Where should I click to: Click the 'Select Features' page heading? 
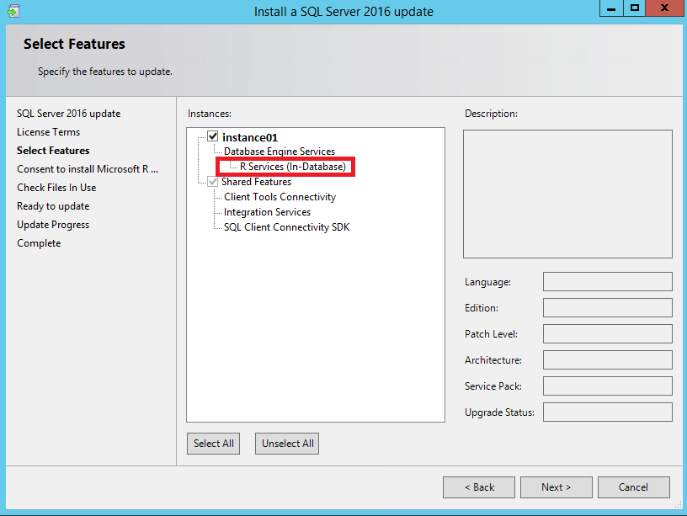(x=74, y=44)
